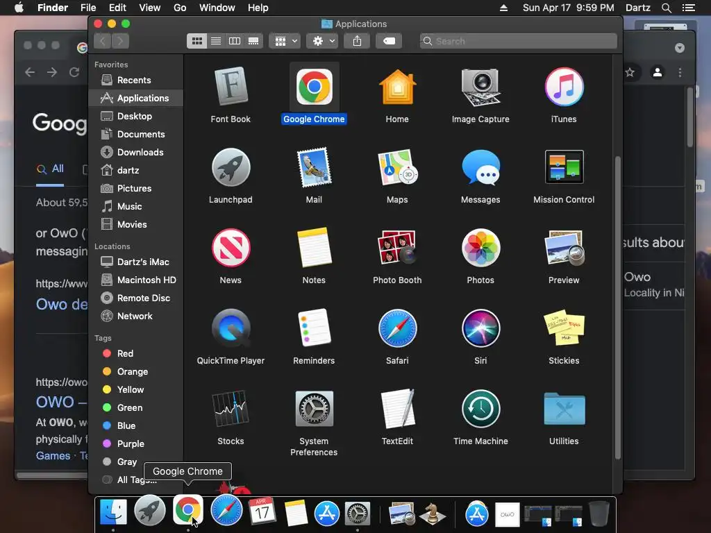Open the Window menu

(x=217, y=8)
